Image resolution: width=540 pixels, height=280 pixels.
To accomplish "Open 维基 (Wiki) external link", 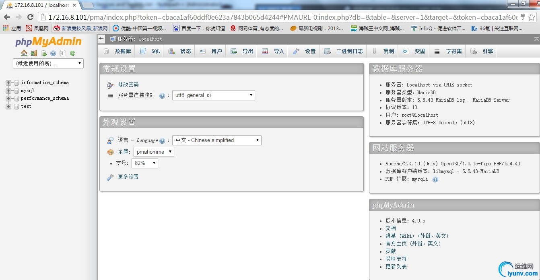I will tap(417, 236).
